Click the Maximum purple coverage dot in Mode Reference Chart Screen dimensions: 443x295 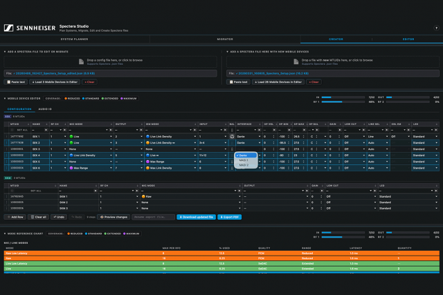(125, 234)
